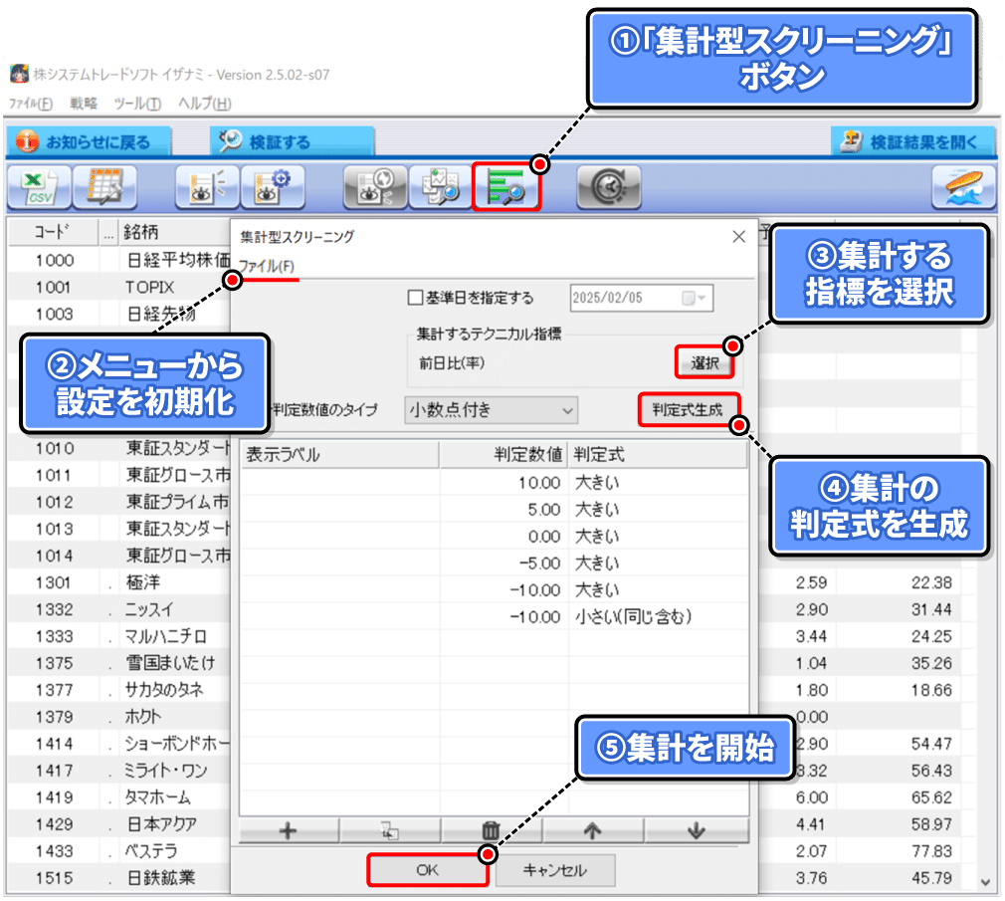Click the 選択 indicator button
The height and width of the screenshot is (901, 1005).
click(705, 363)
